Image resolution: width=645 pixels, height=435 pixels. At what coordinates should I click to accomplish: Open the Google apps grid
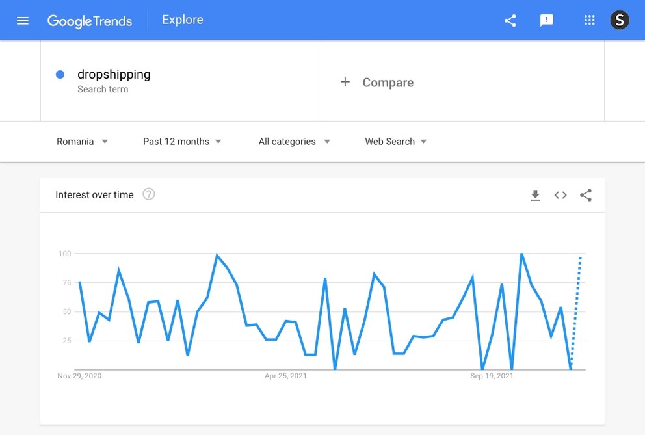tap(590, 20)
